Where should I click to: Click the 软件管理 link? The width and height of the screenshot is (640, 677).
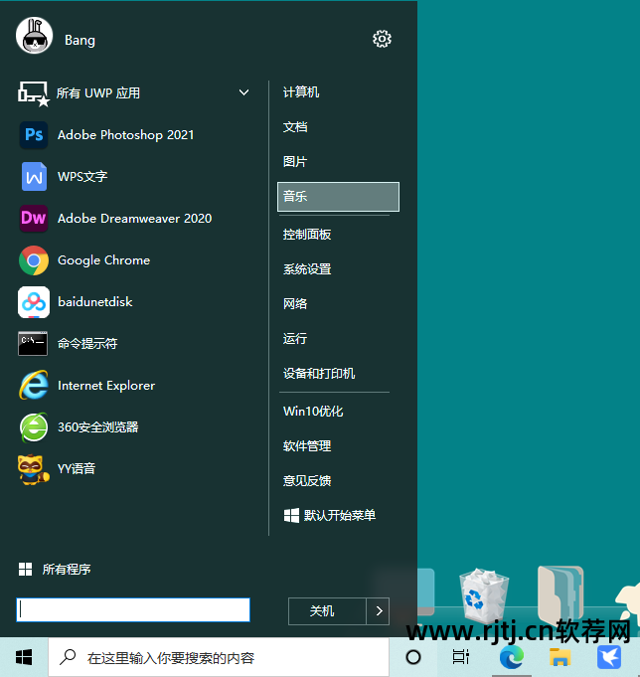click(x=307, y=446)
